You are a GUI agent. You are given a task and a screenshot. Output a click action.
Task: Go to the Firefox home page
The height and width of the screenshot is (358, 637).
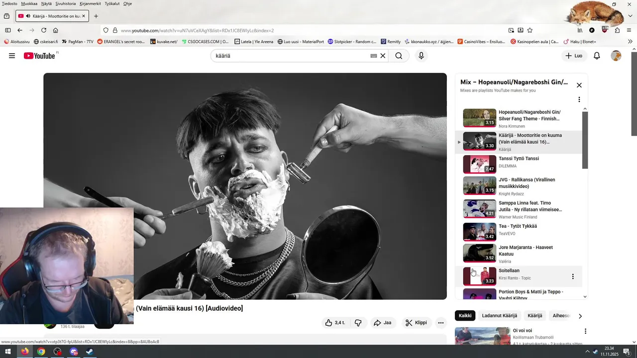point(56,30)
